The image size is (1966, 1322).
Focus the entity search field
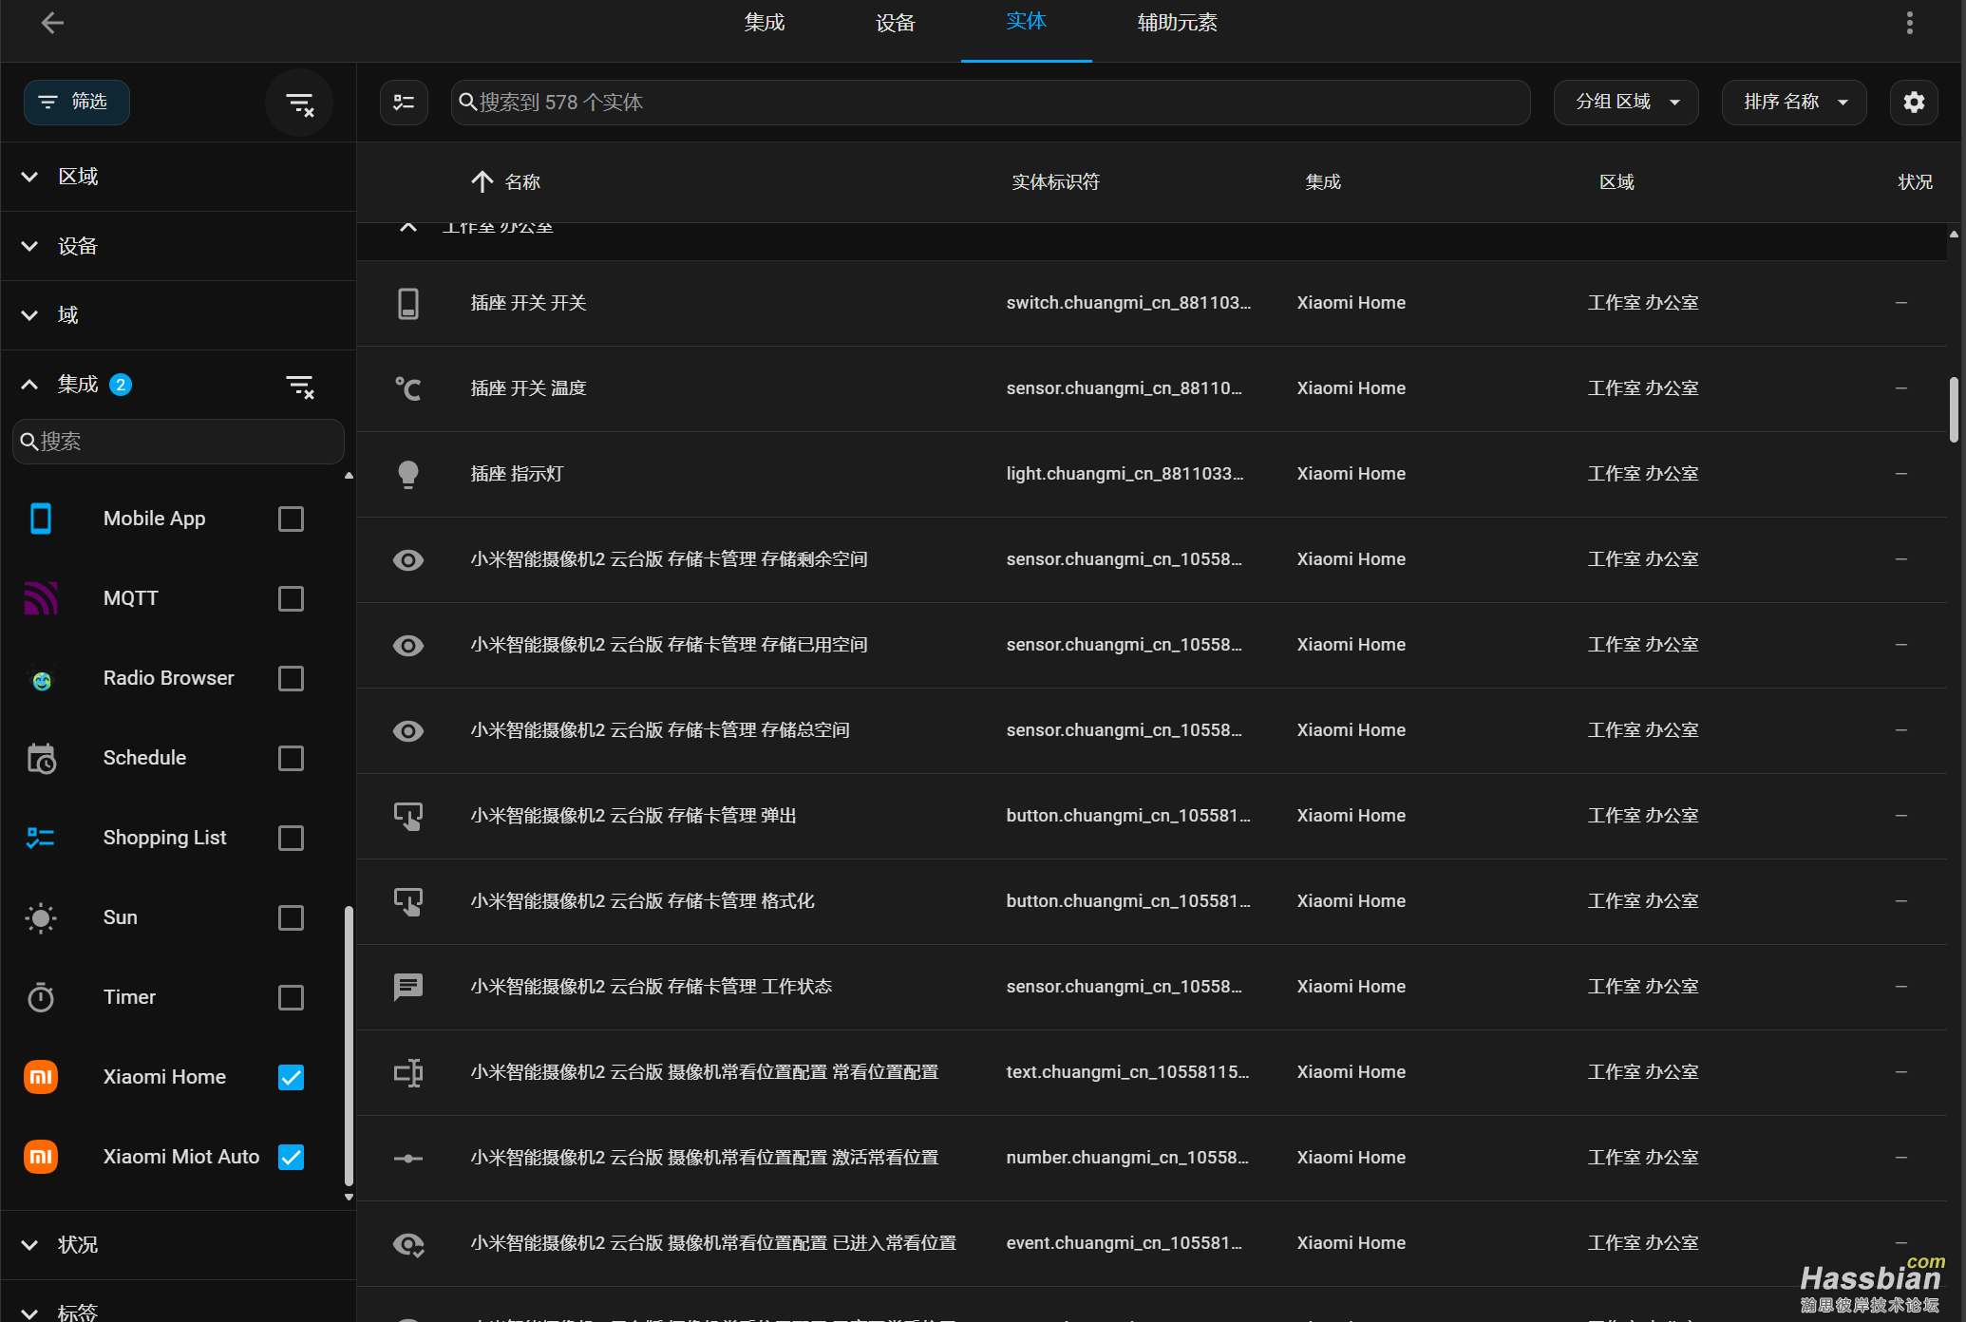click(991, 103)
